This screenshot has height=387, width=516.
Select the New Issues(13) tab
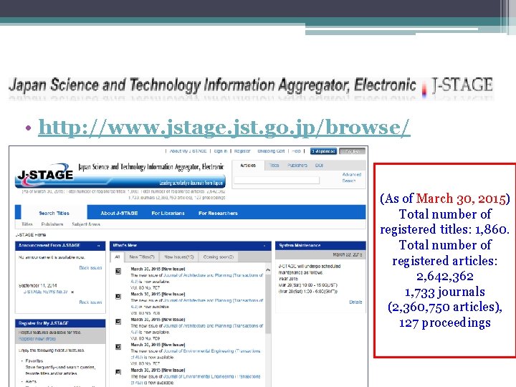[x=179, y=257]
